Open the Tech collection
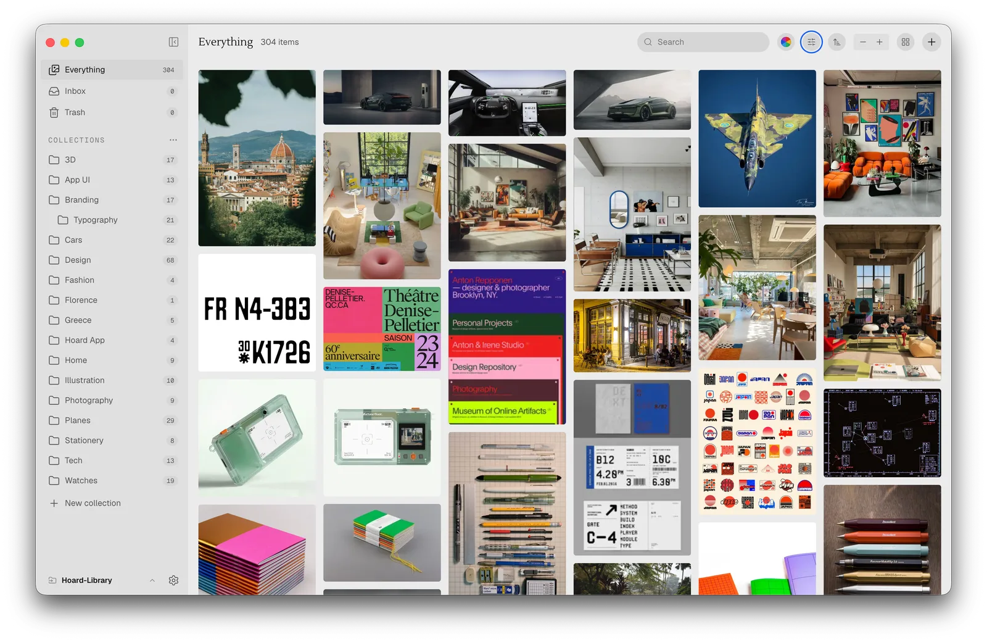 112,461
